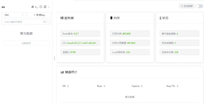The width and height of the screenshot is (204, 104).
Task: Click the 新增Key button
Action: [x=39, y=15]
